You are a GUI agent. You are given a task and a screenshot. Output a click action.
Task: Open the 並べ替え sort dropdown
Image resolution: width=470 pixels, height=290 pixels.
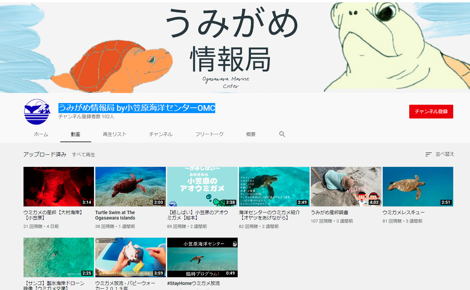(x=440, y=154)
